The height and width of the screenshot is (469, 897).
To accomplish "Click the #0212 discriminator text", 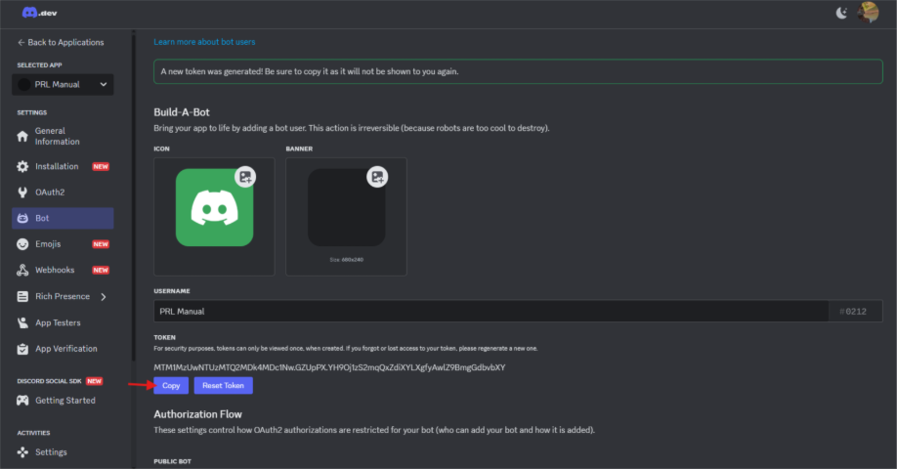I will coord(853,311).
